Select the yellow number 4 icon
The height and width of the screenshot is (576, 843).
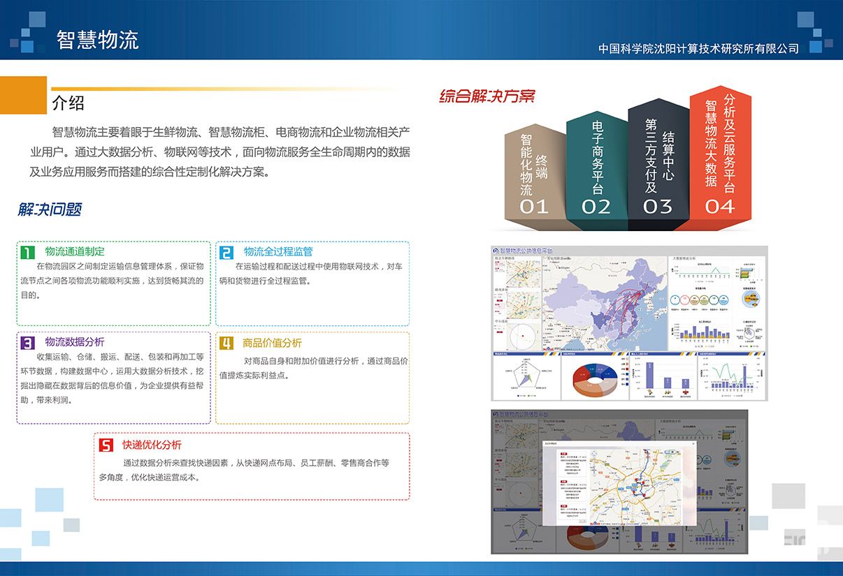(x=226, y=343)
